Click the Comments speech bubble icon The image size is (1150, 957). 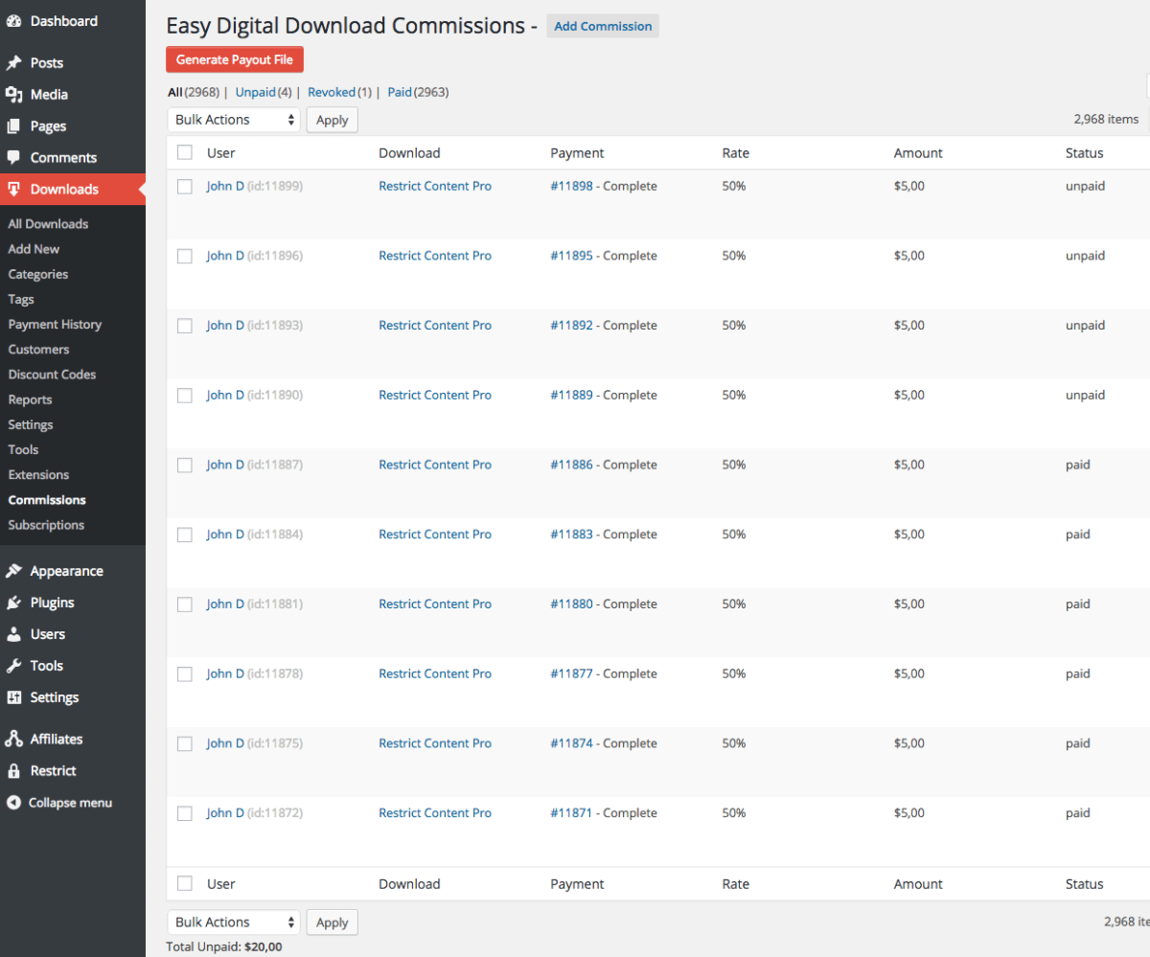pos(13,158)
